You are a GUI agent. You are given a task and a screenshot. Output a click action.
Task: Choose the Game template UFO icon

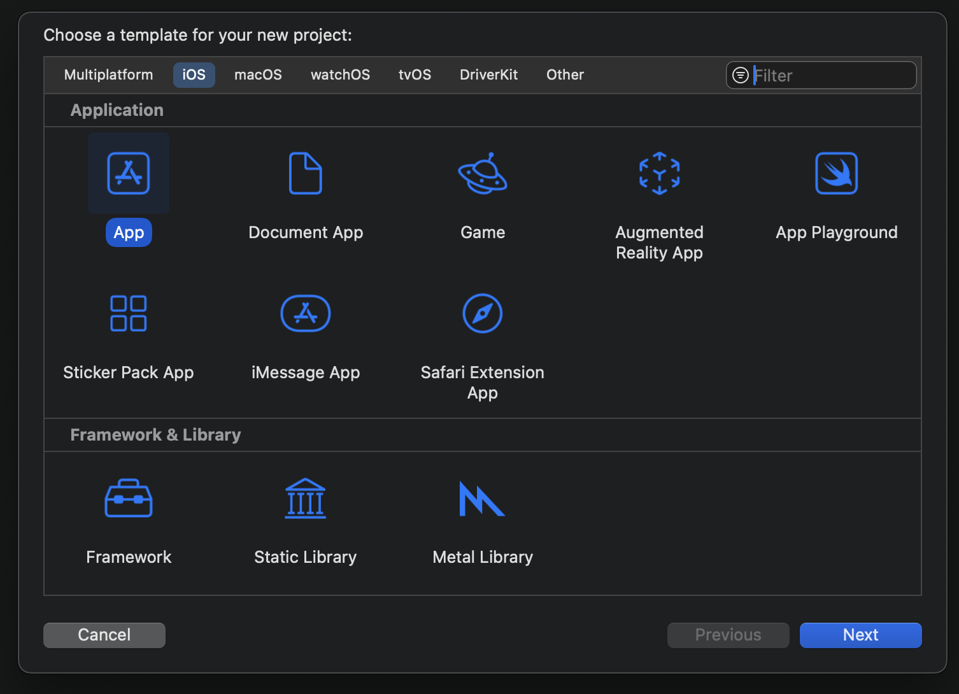pyautogui.click(x=483, y=173)
